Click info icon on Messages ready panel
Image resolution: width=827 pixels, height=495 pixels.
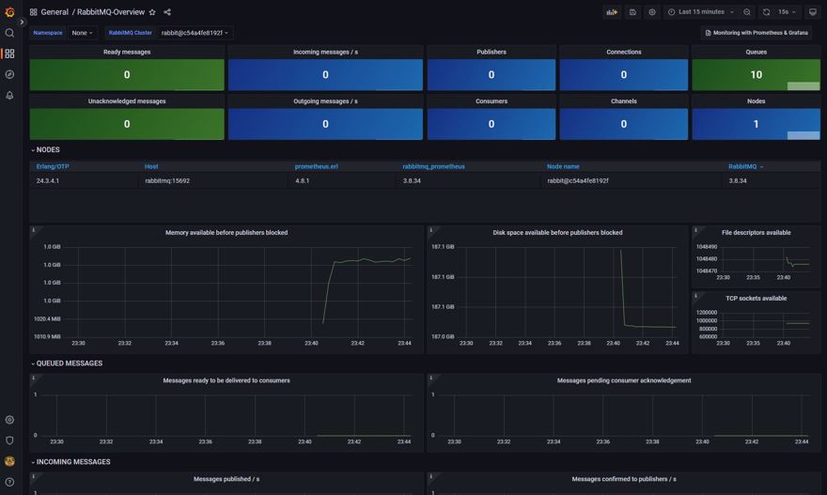click(x=34, y=378)
